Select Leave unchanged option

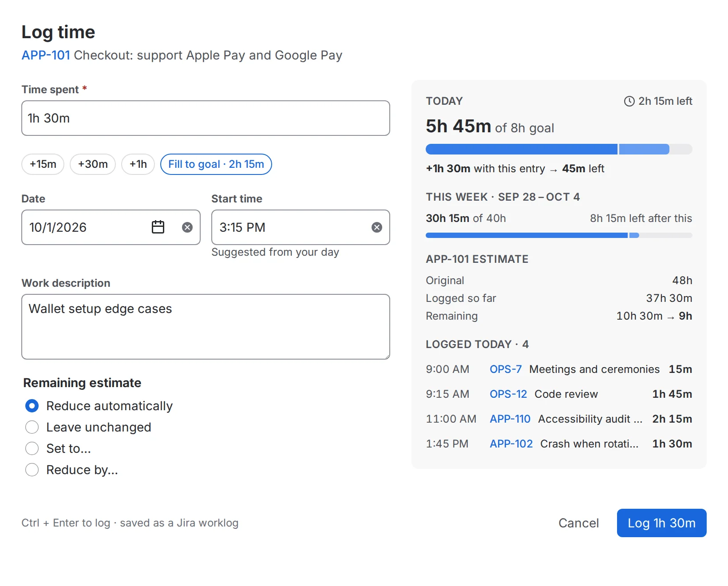pos(32,427)
